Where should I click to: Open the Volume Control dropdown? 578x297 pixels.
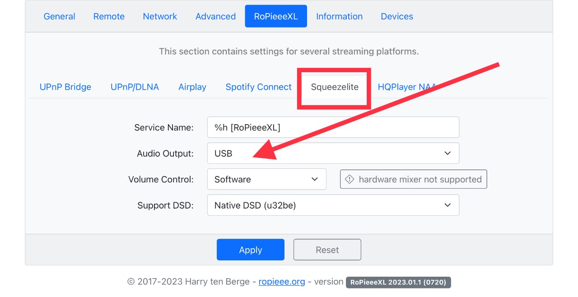[267, 179]
